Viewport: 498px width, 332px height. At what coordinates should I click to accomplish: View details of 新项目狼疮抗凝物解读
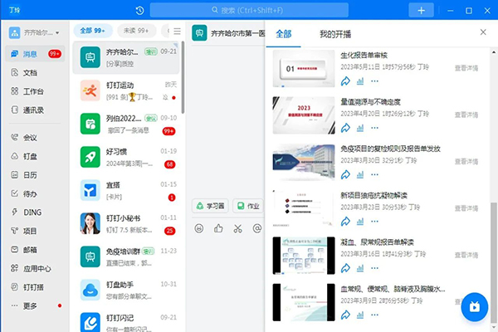(466, 208)
